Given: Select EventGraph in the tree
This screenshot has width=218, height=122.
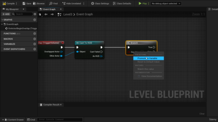Looking at the screenshot, I should point(13,24).
